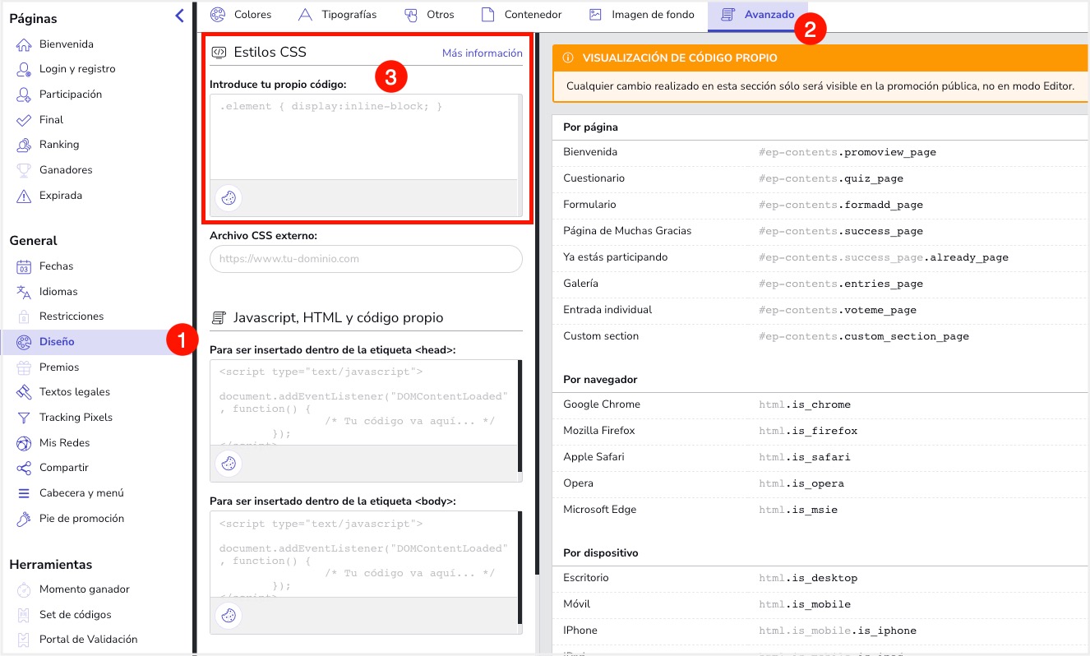
Task: Go to Fechas settings
Action: [x=56, y=266]
